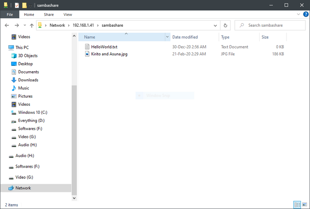Viewport: 310px width, 209px height.
Task: Click the Network computer icon in sidebar
Action: pos(11,188)
